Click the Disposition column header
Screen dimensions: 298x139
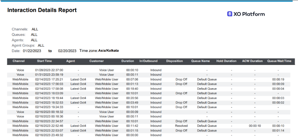[174, 61]
